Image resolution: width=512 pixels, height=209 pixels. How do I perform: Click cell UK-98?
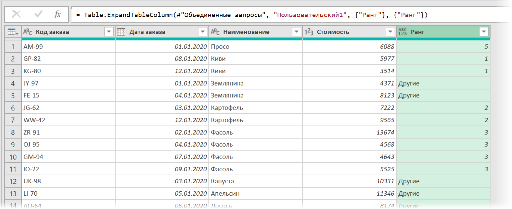[x=68, y=181]
